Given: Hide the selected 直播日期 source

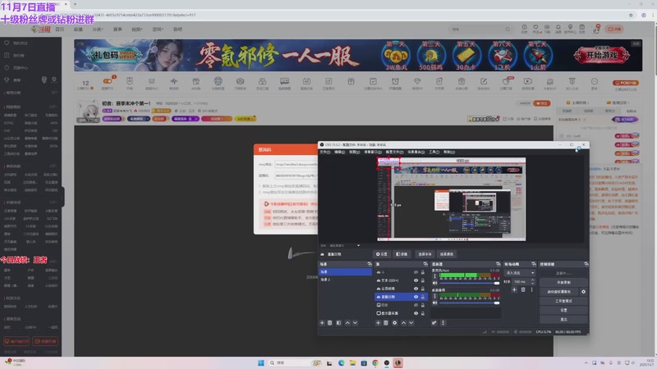Looking at the screenshot, I should 416,297.
